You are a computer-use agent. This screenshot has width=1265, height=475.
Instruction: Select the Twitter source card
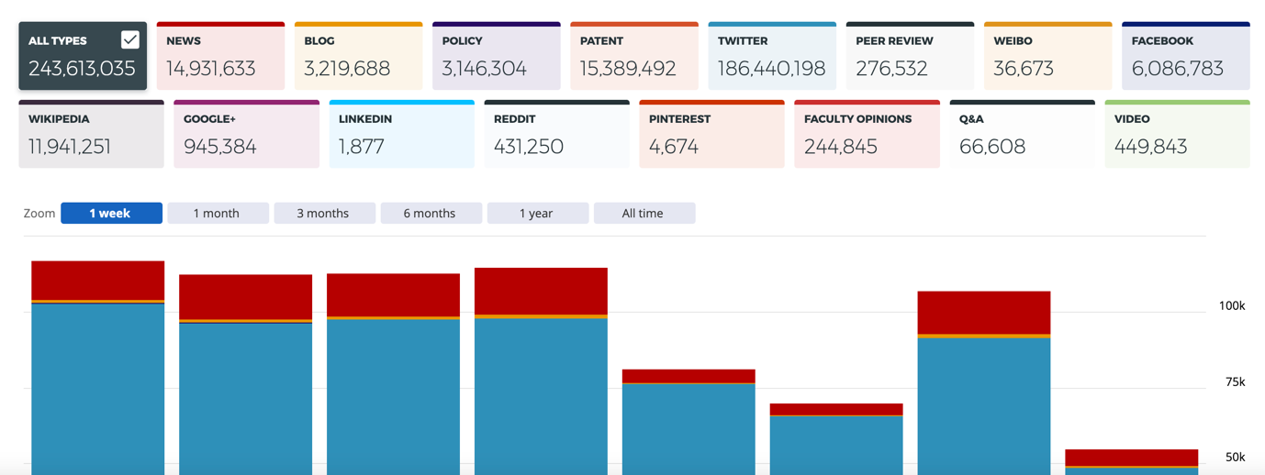[x=771, y=57]
